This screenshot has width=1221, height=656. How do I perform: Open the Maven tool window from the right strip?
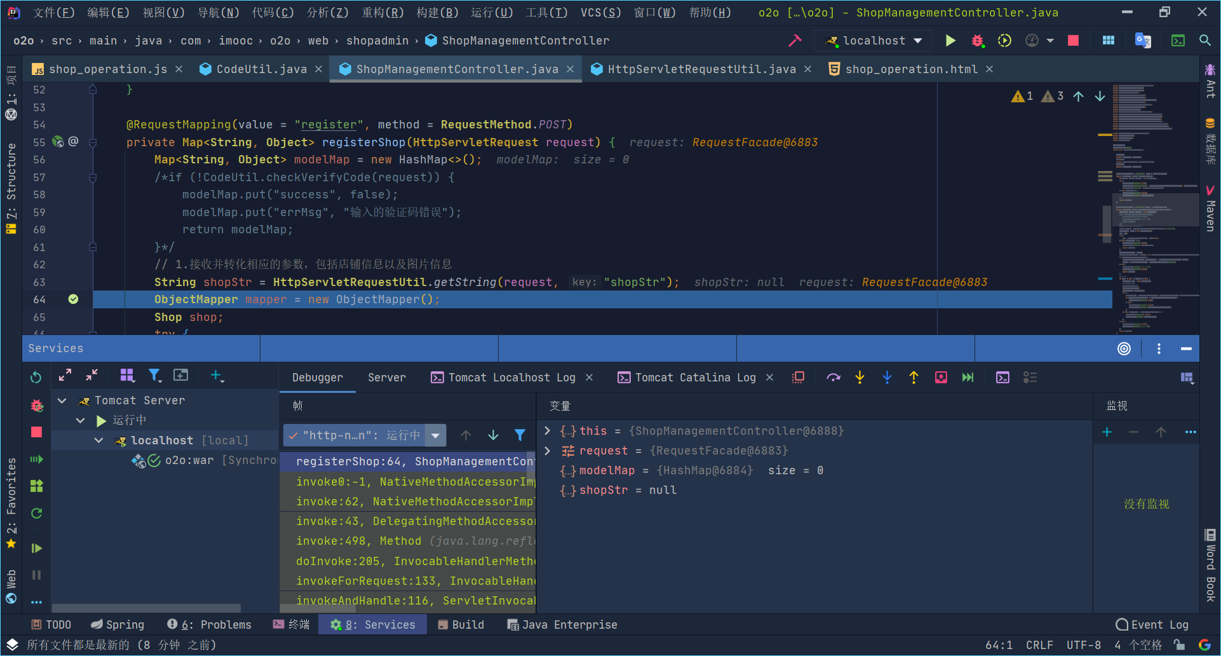click(1210, 208)
